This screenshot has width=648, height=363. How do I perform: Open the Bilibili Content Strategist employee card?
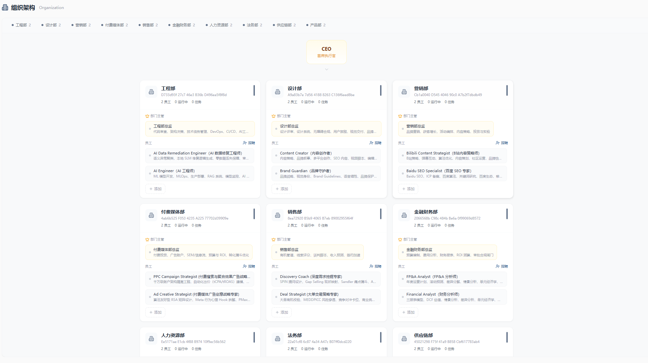pyautogui.click(x=453, y=156)
